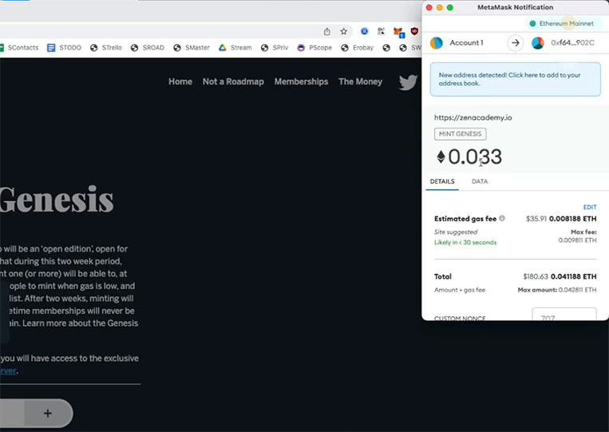
Task: Click the share page icon in address bar
Action: point(327,31)
